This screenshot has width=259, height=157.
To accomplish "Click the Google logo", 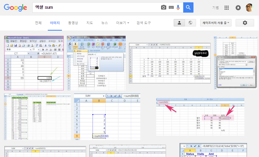I will [x=15, y=7].
